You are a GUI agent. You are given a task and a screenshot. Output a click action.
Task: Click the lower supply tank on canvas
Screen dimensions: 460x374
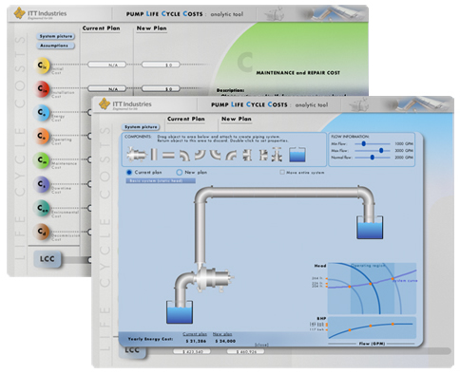[180, 311]
